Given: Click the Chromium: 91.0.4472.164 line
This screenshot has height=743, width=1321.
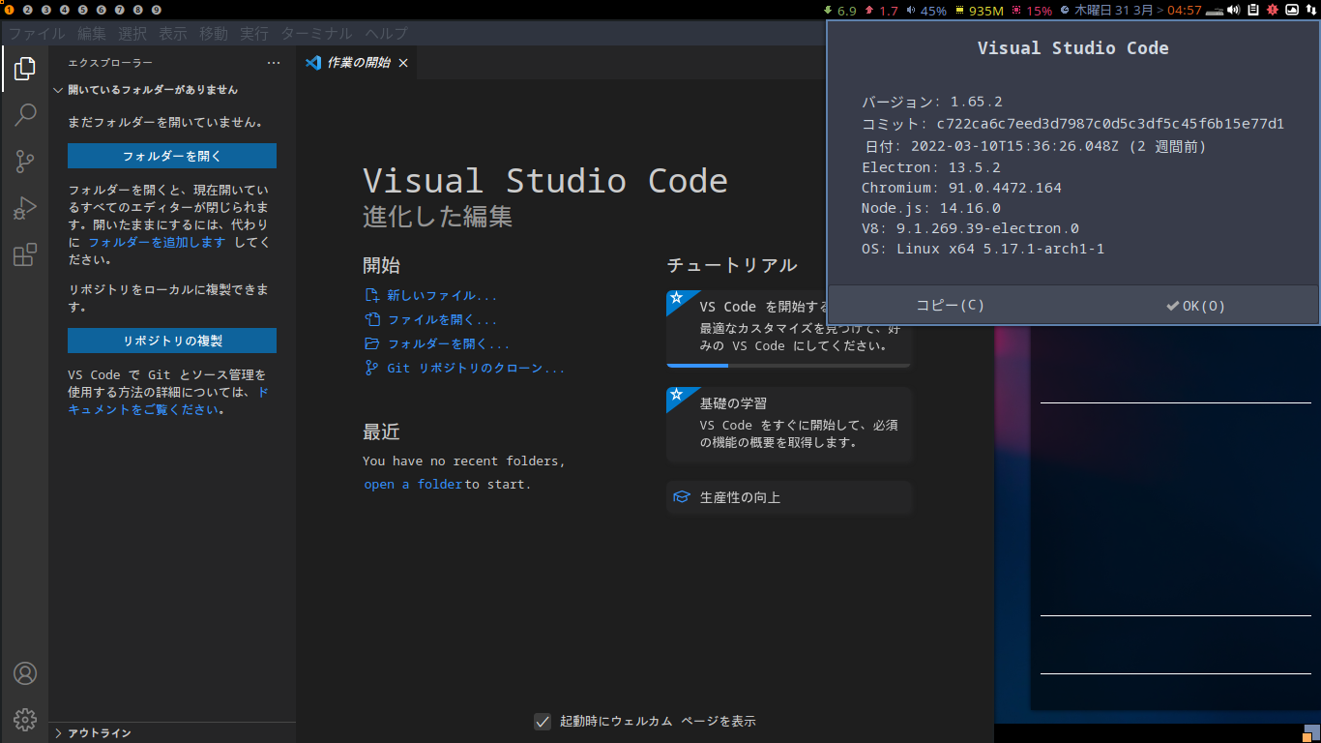Looking at the screenshot, I should [x=961, y=188].
